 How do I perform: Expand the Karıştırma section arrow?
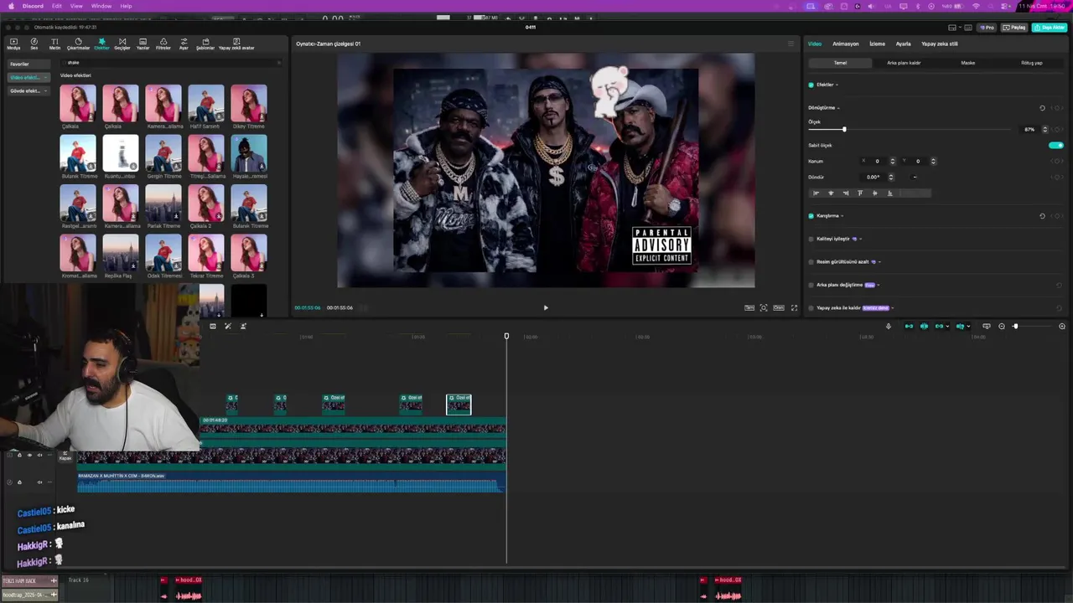click(x=842, y=216)
